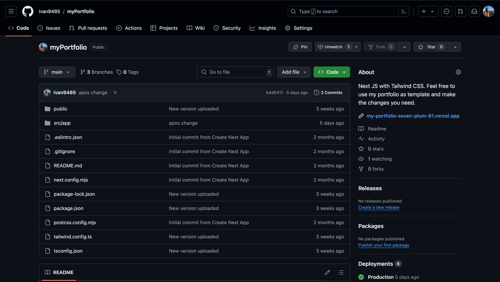Open the green Code dropdown button
Viewport: 500px width, 282px height.
coord(332,72)
